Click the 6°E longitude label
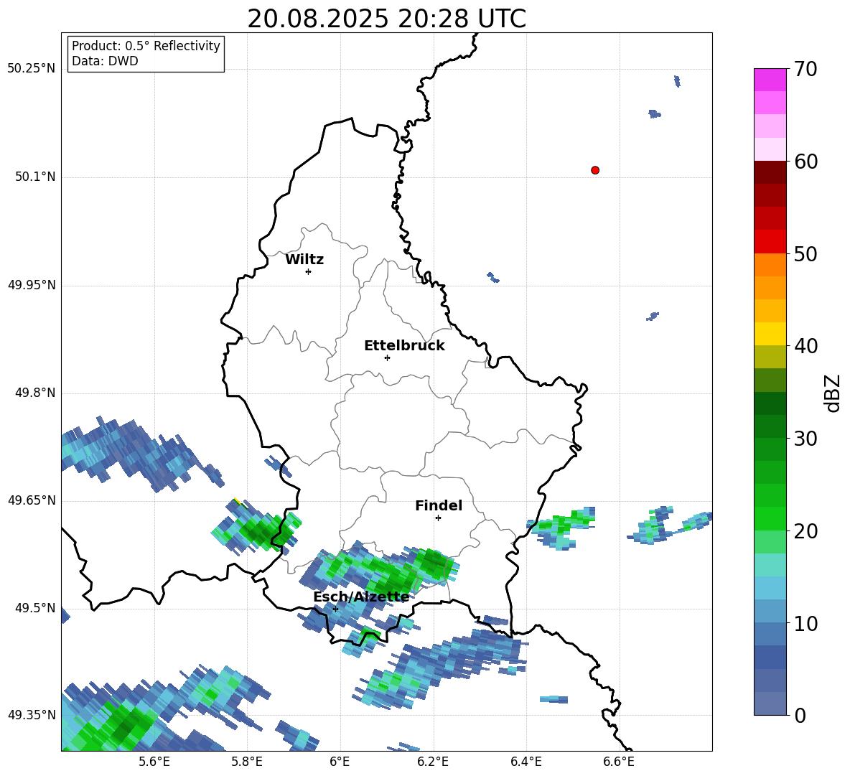The image size is (850, 776). 340,762
